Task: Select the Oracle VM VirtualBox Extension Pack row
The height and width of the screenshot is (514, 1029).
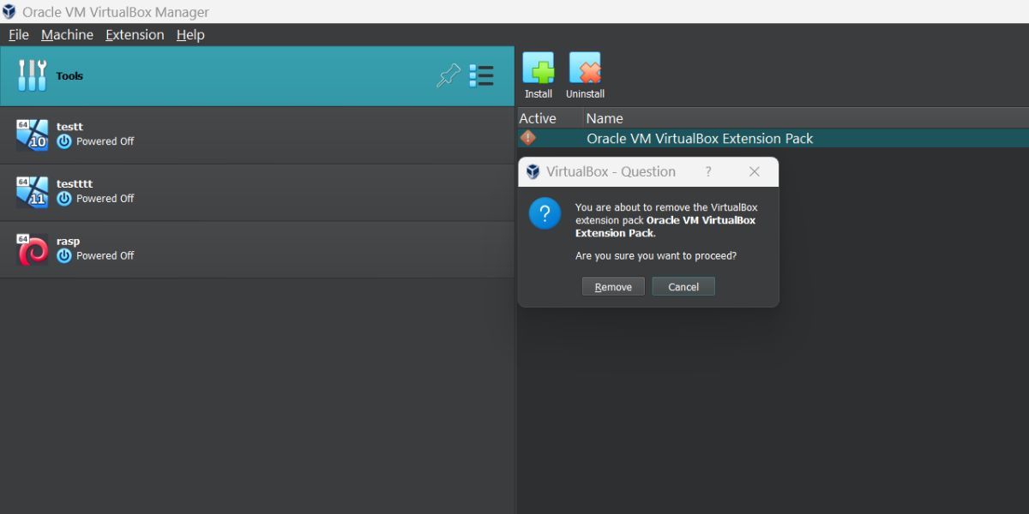Action: coord(699,138)
